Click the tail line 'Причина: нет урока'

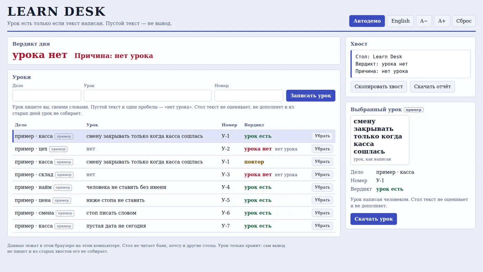click(x=382, y=71)
